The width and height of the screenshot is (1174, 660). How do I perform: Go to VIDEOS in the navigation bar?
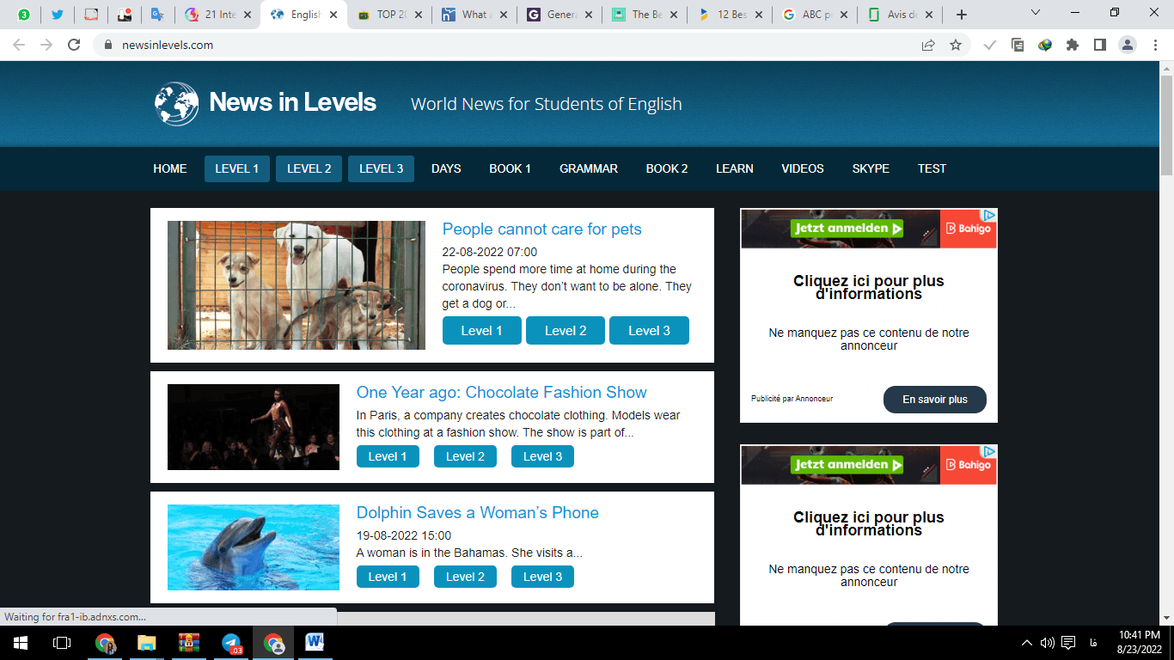tap(802, 168)
